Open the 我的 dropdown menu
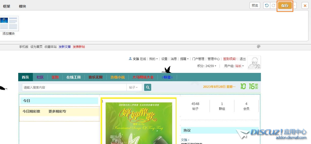 [x=153, y=59]
